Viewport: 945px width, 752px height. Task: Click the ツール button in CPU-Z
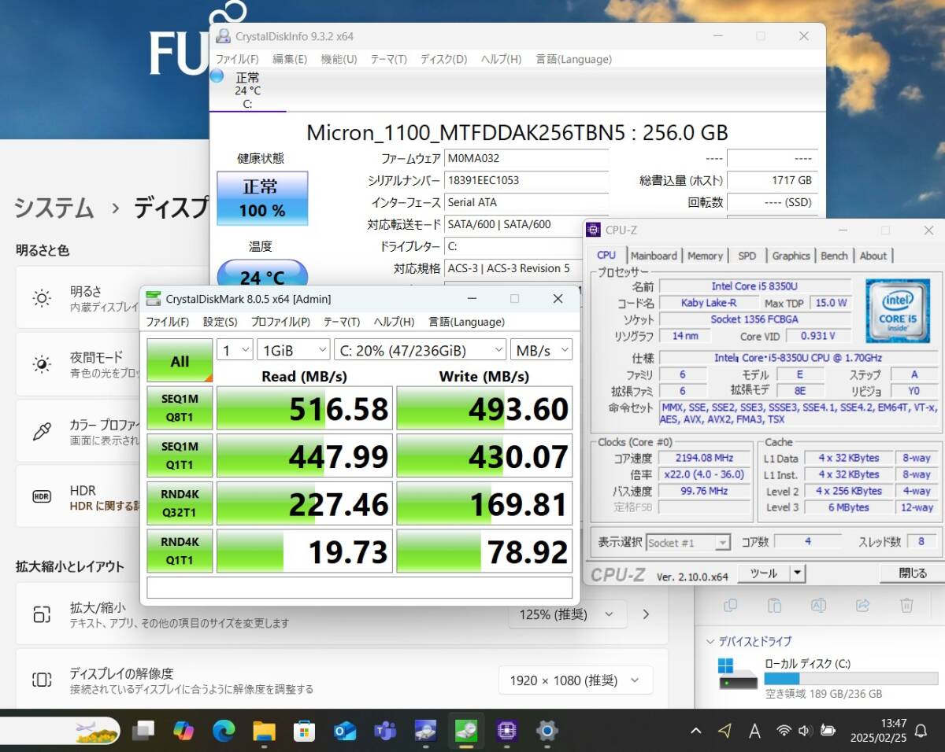pos(763,573)
